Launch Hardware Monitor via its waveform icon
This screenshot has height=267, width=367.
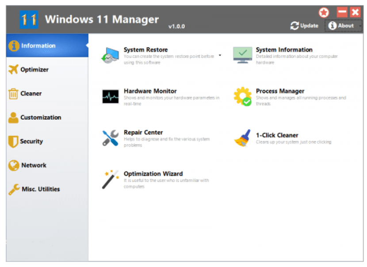110,97
